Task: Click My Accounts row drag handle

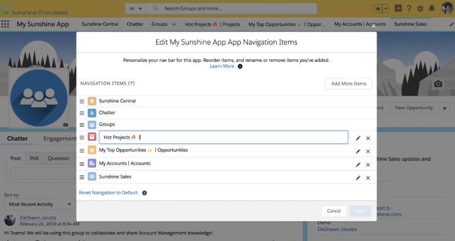Action: (82, 164)
